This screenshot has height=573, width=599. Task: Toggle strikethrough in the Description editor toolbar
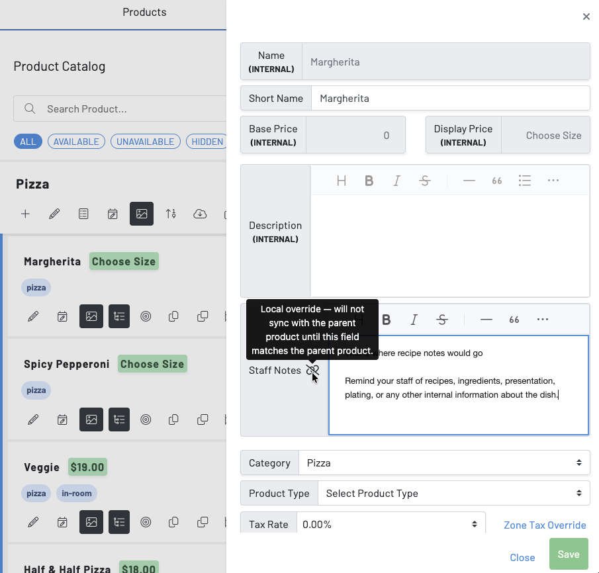click(x=425, y=181)
